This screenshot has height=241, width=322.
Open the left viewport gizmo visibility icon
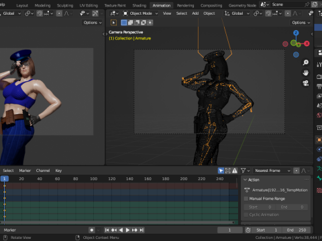[x=84, y=13]
